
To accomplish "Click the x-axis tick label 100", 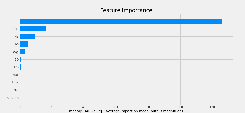I will 180,107.
